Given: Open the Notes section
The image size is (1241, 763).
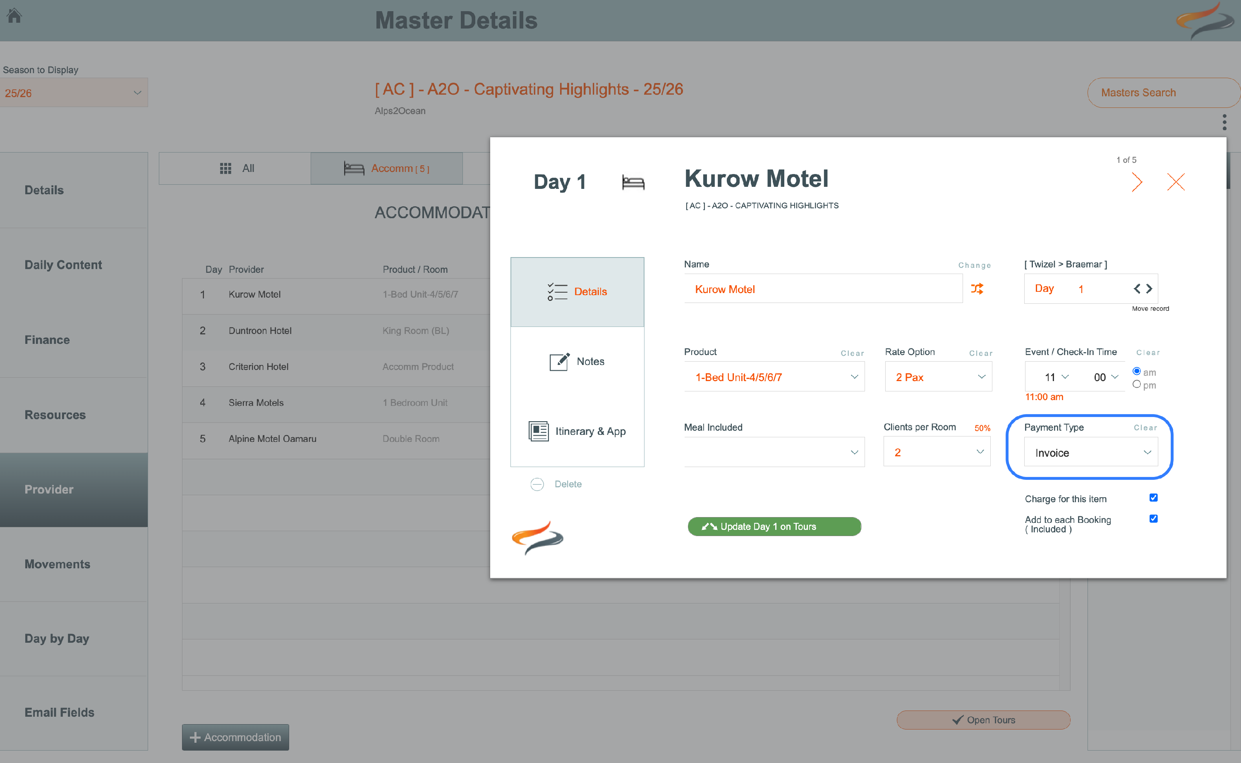Looking at the screenshot, I should click(577, 361).
